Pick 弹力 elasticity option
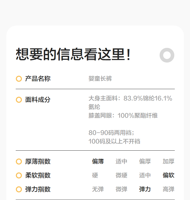Viewport: 190px width, 200px height. pos(145,189)
